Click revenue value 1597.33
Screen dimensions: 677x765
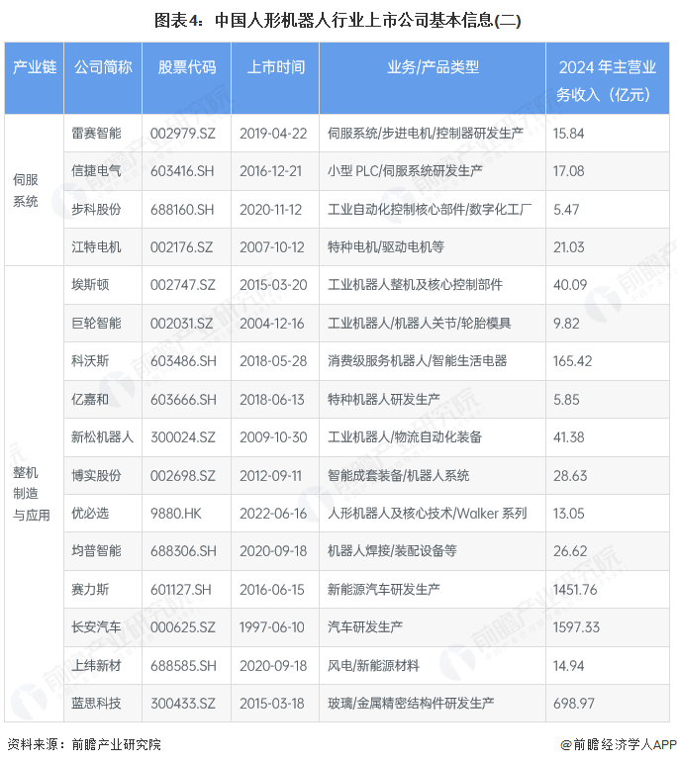[x=576, y=627]
